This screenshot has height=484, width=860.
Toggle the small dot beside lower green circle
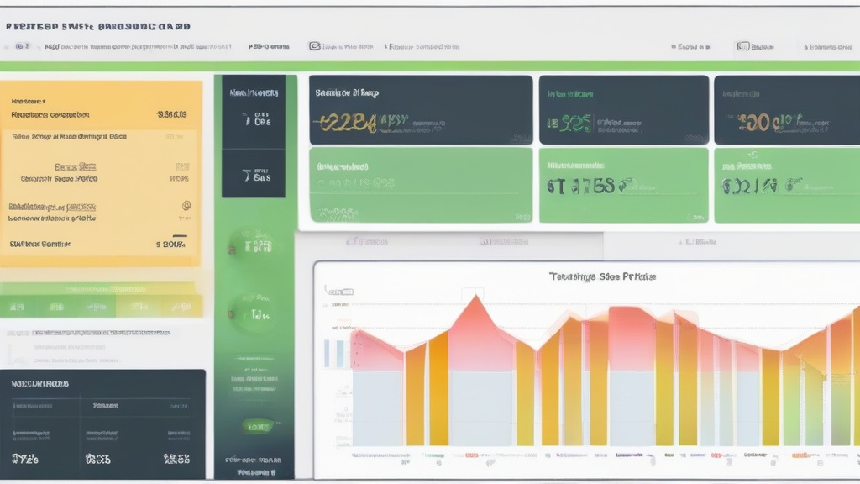pyautogui.click(x=232, y=314)
